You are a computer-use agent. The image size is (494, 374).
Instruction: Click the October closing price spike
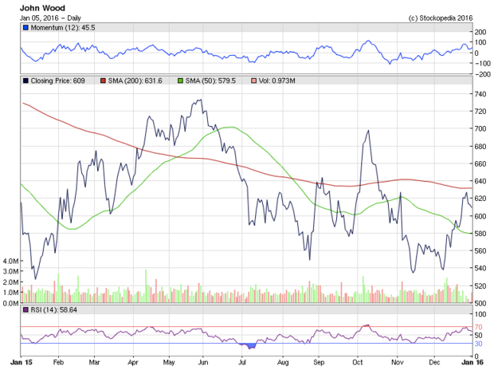(368, 131)
